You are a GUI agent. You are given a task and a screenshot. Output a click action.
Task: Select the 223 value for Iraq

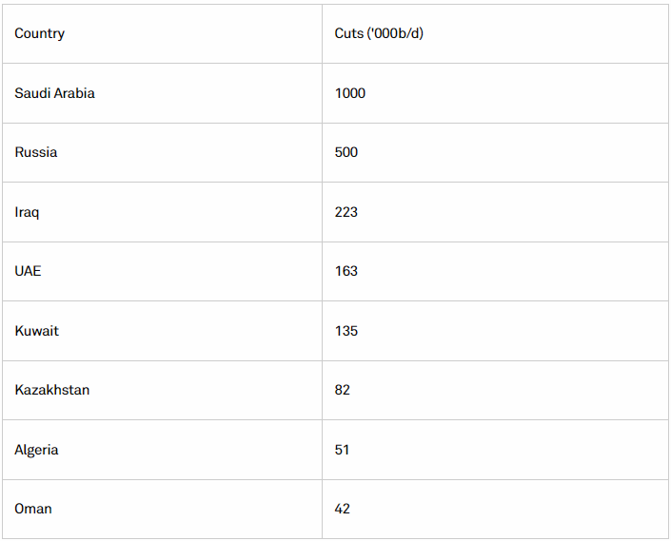point(495,212)
